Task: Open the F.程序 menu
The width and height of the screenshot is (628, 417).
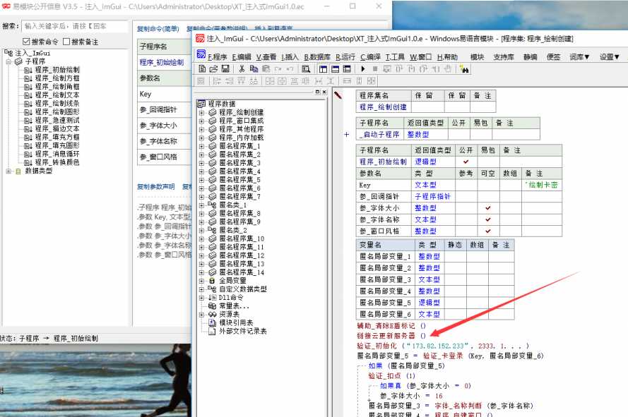Action: tap(217, 57)
